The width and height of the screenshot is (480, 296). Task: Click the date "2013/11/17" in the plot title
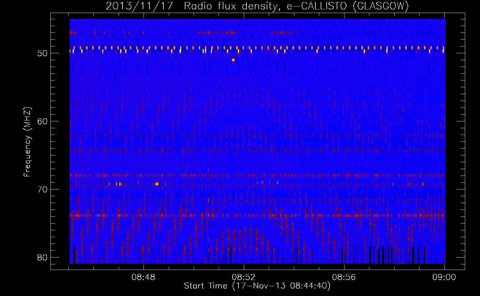pyautogui.click(x=139, y=6)
